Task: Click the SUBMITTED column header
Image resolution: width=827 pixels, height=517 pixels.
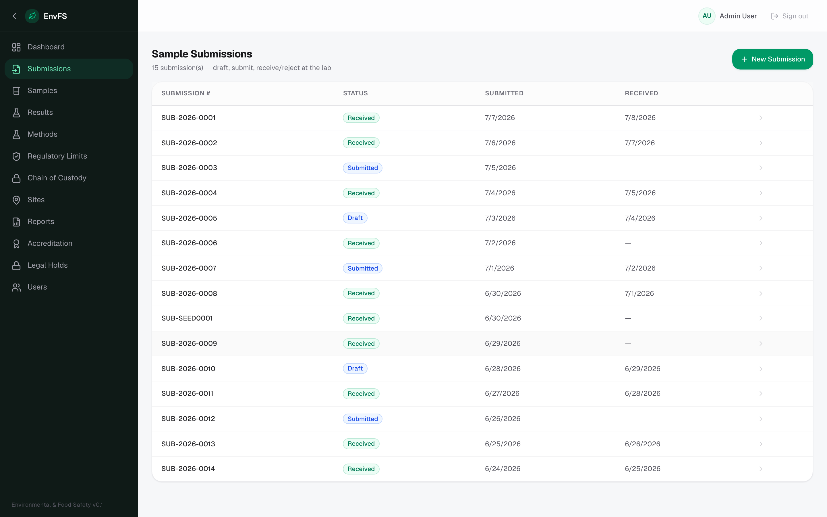Action: (x=504, y=93)
